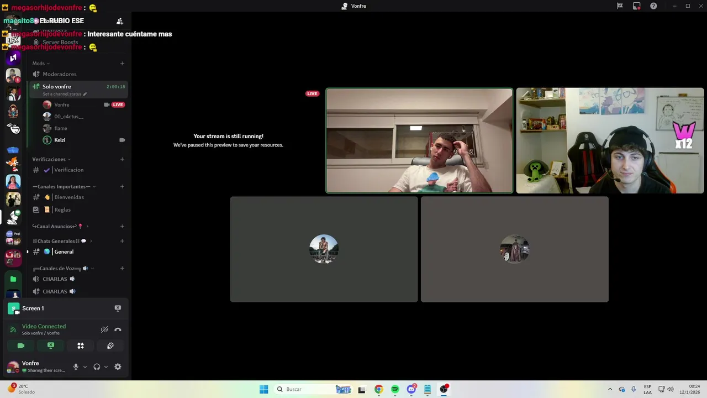
Task: Add channel to Canales de Voz
Action: coord(122,269)
